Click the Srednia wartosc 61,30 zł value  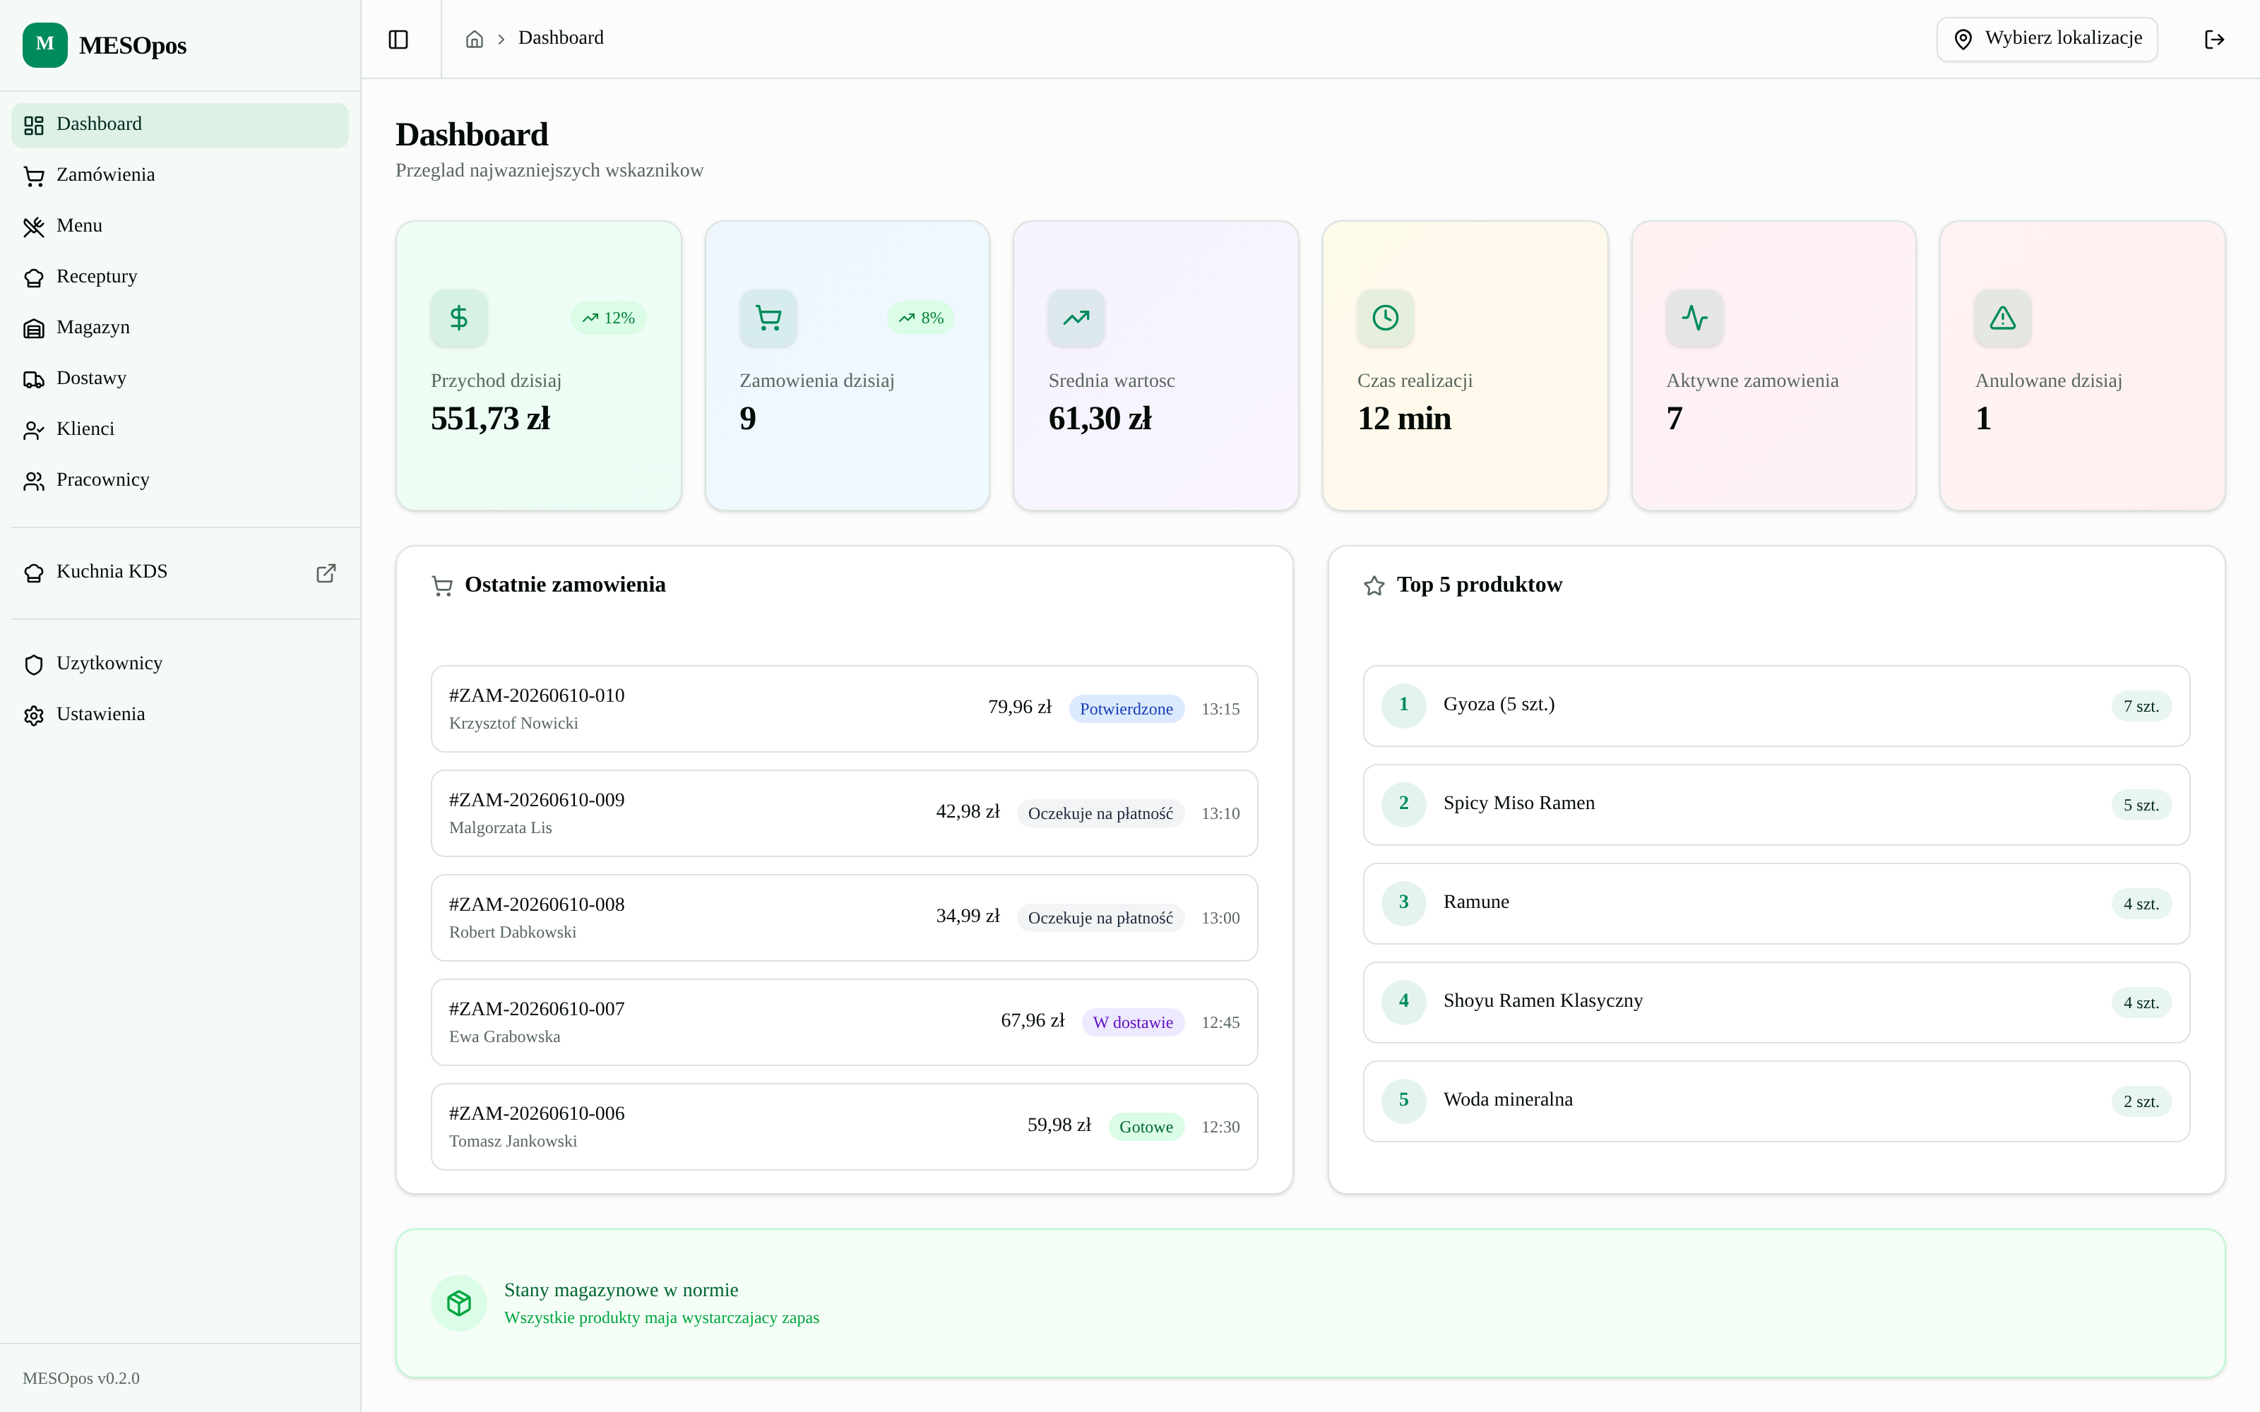coord(1100,419)
